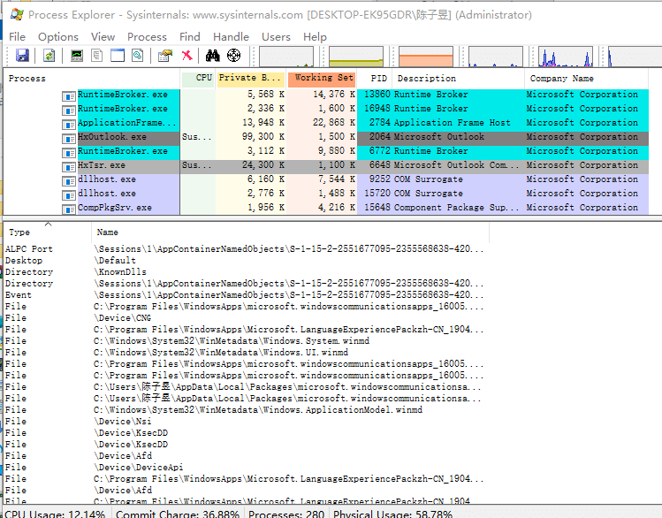The width and height of the screenshot is (662, 518).
Task: Select the Event handle row
Action: tap(245, 295)
